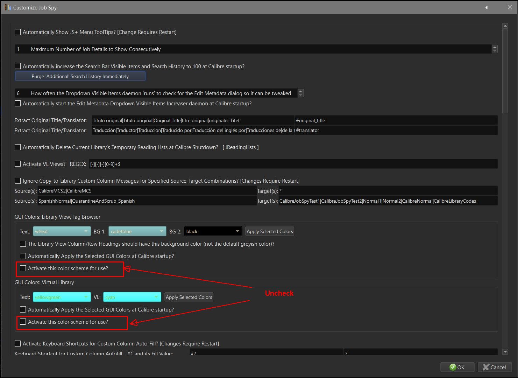Enable Automatically Show JS+ Menu ToolTips checkbox
The image size is (518, 378).
click(17, 32)
